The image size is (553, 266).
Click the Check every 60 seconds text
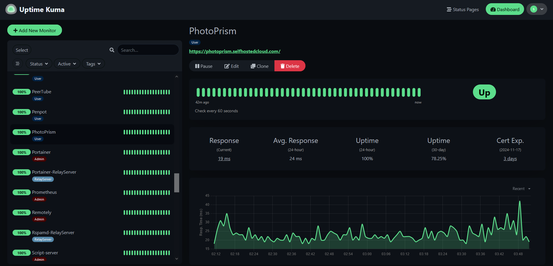pos(216,111)
